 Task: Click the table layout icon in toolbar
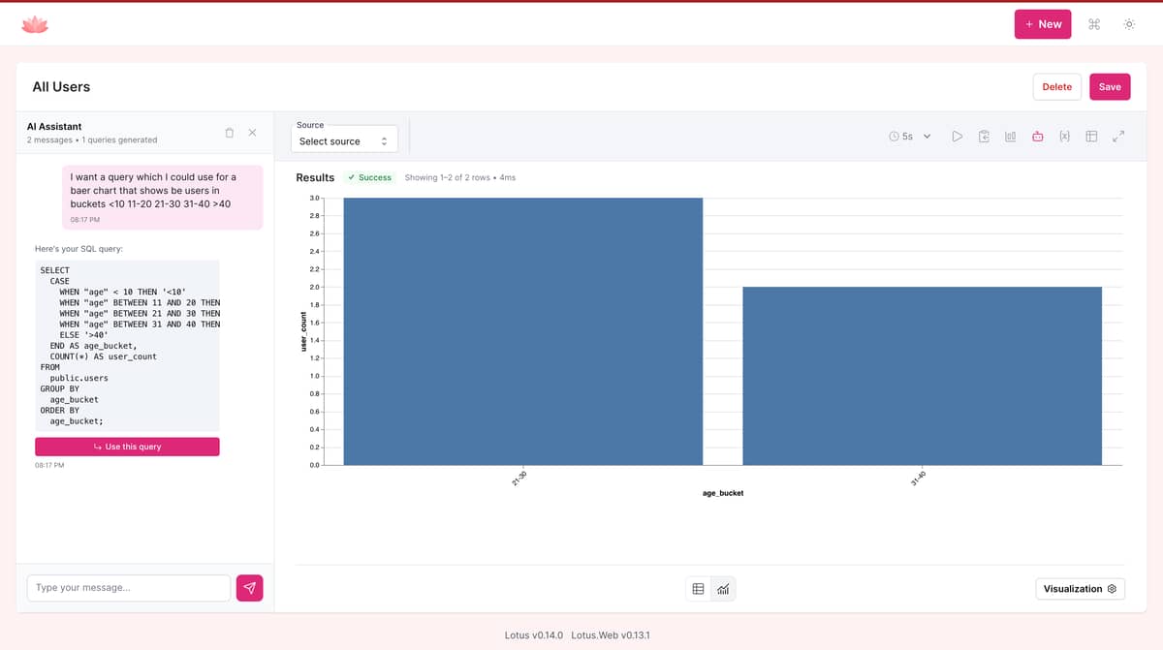point(1091,137)
